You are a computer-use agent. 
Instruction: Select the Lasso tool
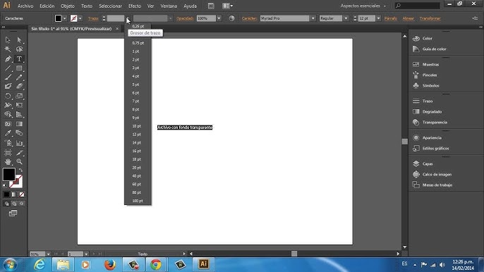pos(19,49)
